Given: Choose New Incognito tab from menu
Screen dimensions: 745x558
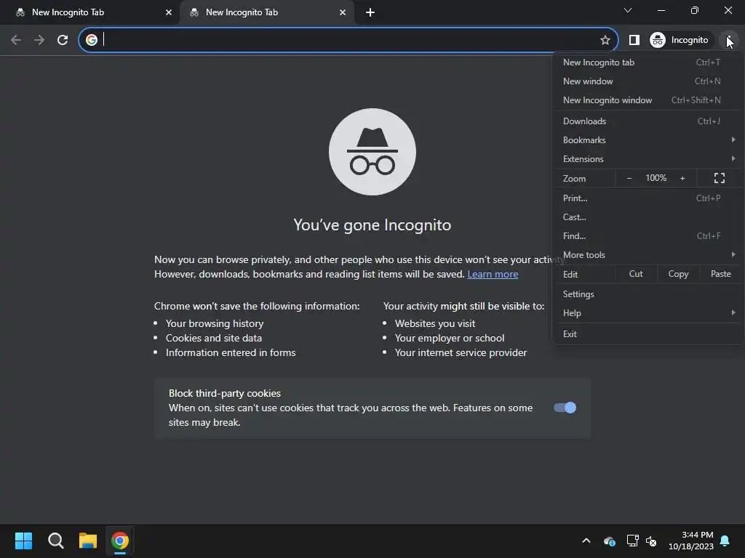Looking at the screenshot, I should 646,62.
